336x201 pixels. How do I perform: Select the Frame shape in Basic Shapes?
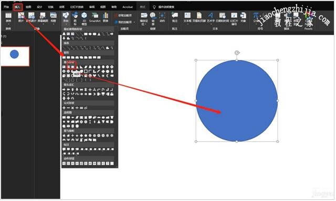(86, 71)
